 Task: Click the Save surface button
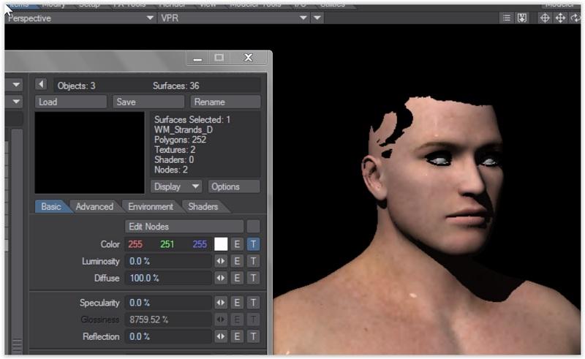[148, 102]
